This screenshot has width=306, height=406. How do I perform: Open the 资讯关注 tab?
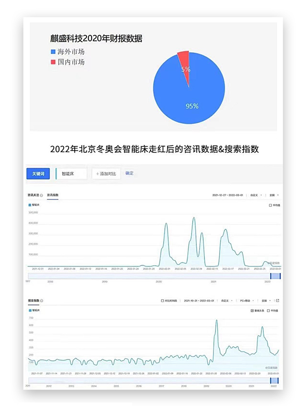coord(34,195)
